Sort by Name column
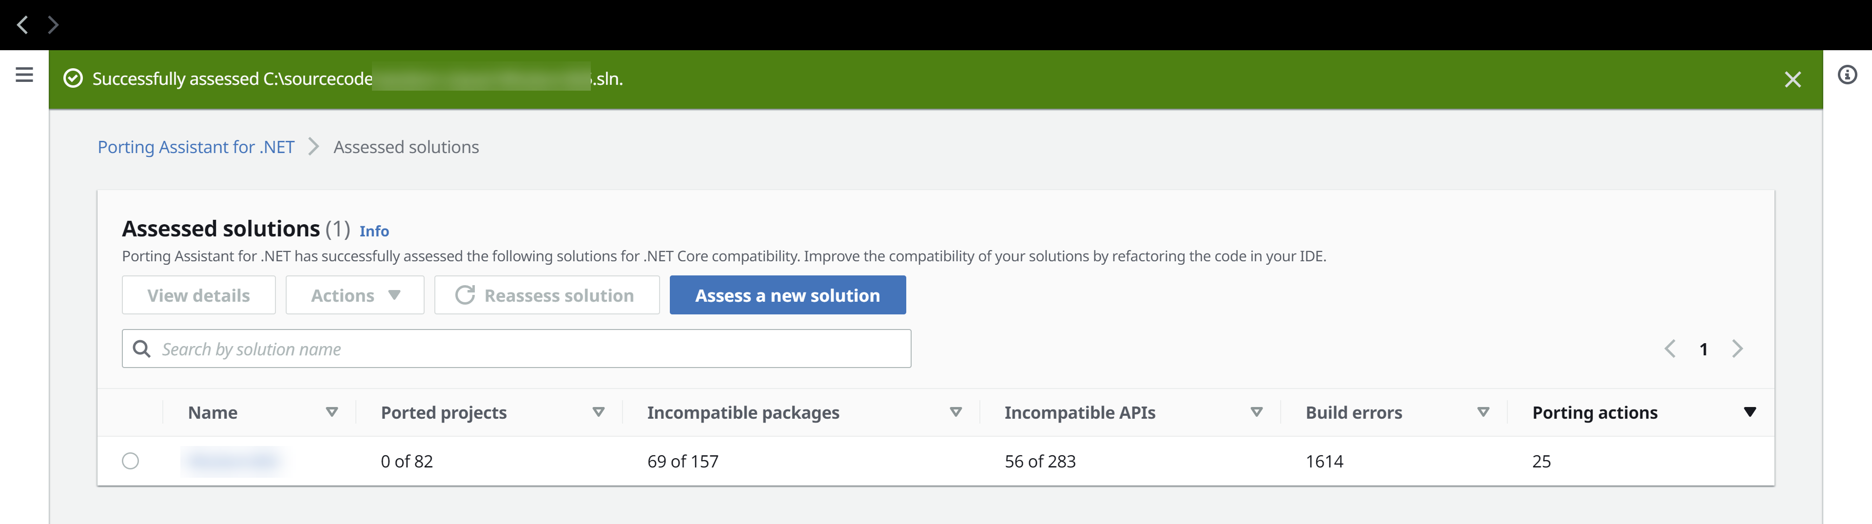The image size is (1872, 524). (x=331, y=412)
